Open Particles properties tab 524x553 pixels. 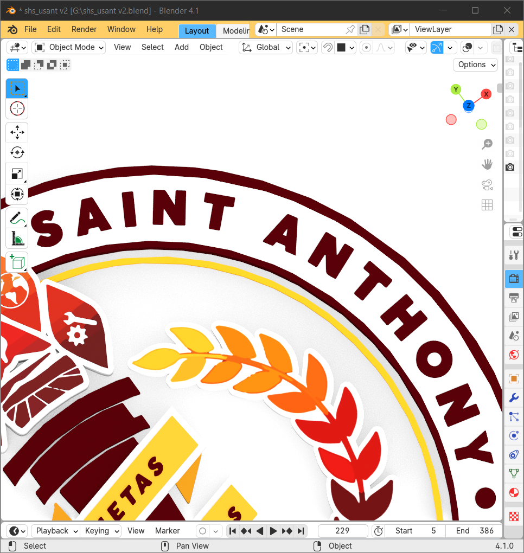pos(514,417)
